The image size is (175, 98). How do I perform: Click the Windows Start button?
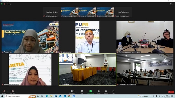[x=2, y=96]
